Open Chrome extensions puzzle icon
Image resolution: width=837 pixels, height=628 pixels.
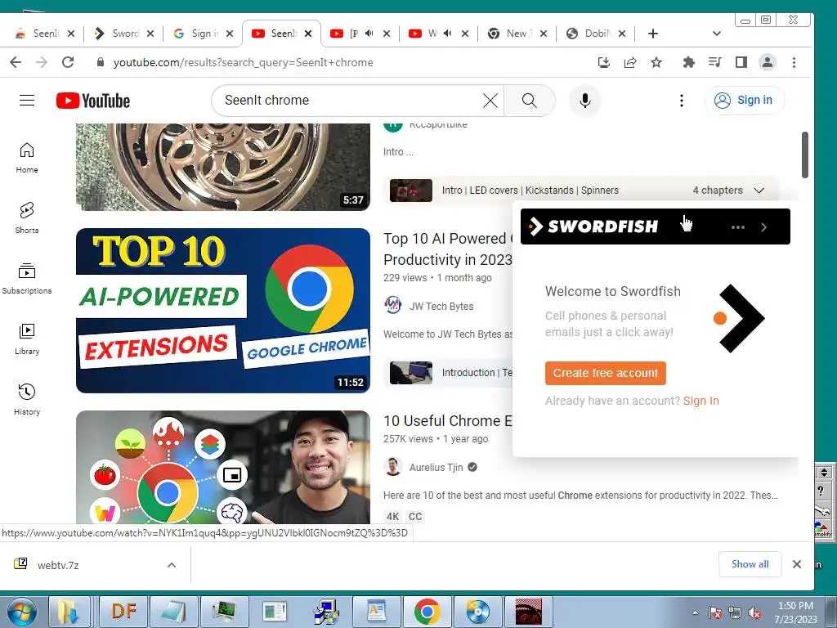688,62
